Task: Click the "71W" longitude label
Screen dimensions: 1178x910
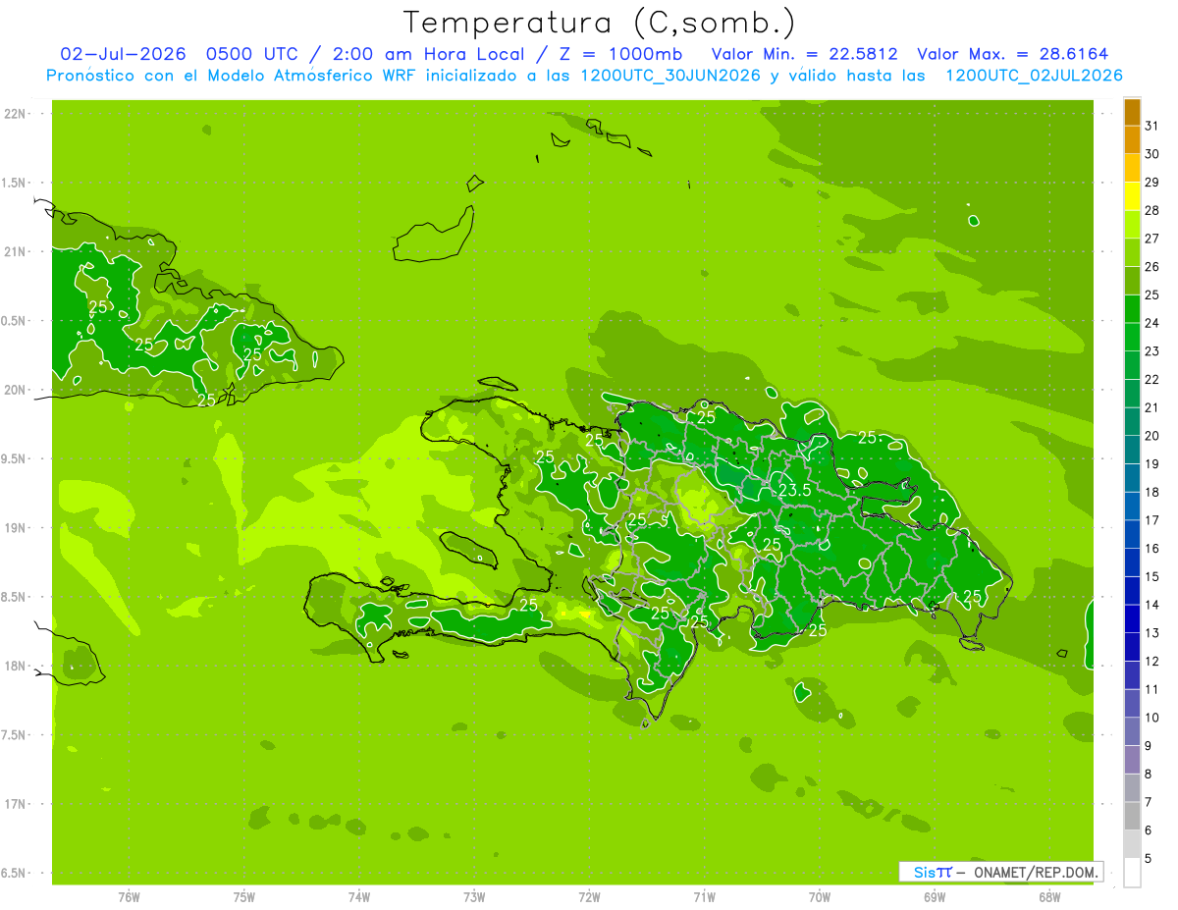Action: pyautogui.click(x=704, y=897)
